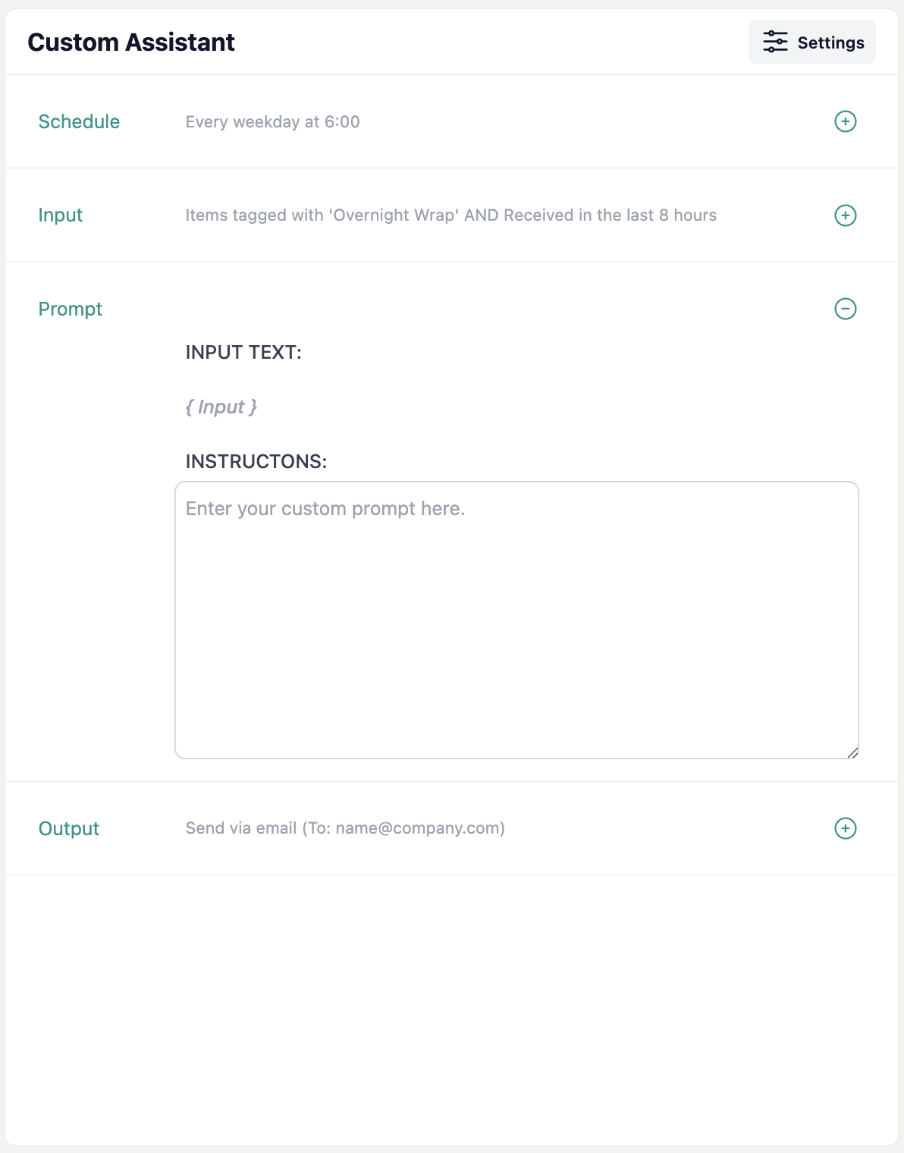Click the Output section label
The image size is (904, 1153).
tap(68, 828)
